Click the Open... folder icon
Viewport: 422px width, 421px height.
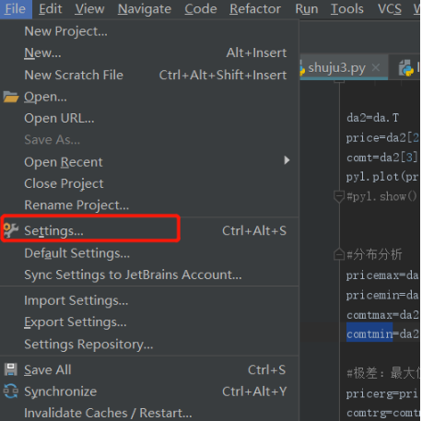click(11, 97)
